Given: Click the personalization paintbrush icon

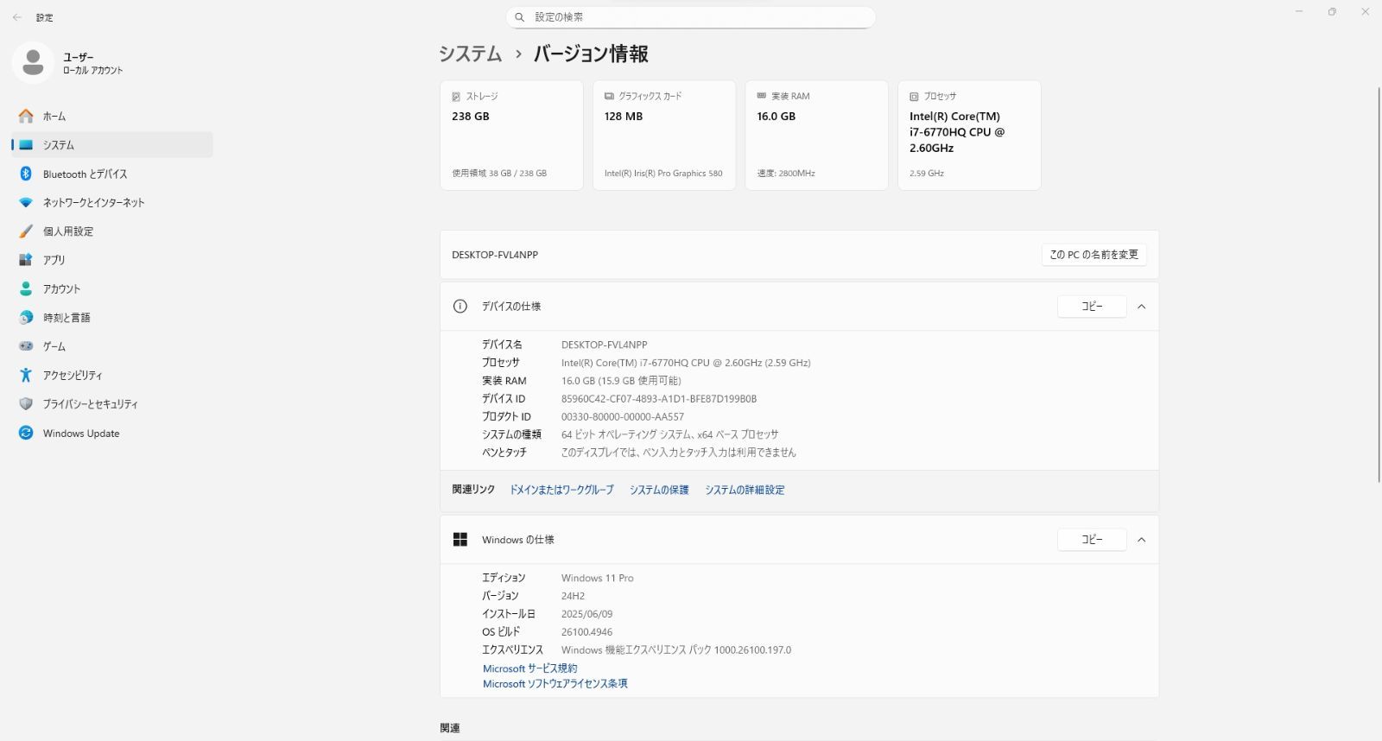Looking at the screenshot, I should 26,231.
